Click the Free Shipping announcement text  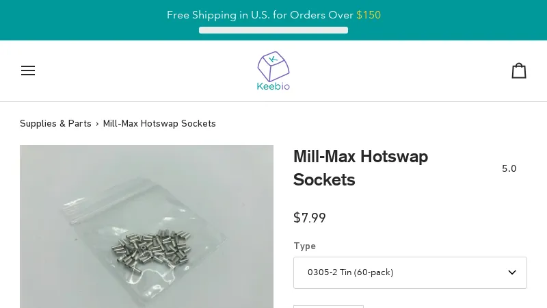click(x=273, y=15)
